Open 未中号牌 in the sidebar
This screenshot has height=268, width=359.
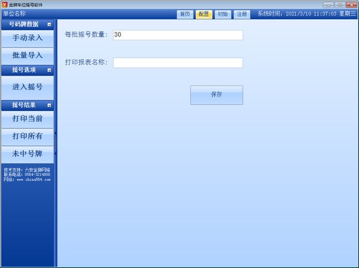point(28,154)
